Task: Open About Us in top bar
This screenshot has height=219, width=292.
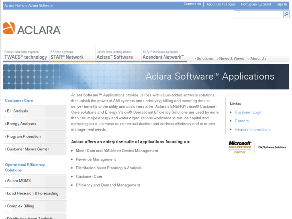Action: [x=213, y=4]
